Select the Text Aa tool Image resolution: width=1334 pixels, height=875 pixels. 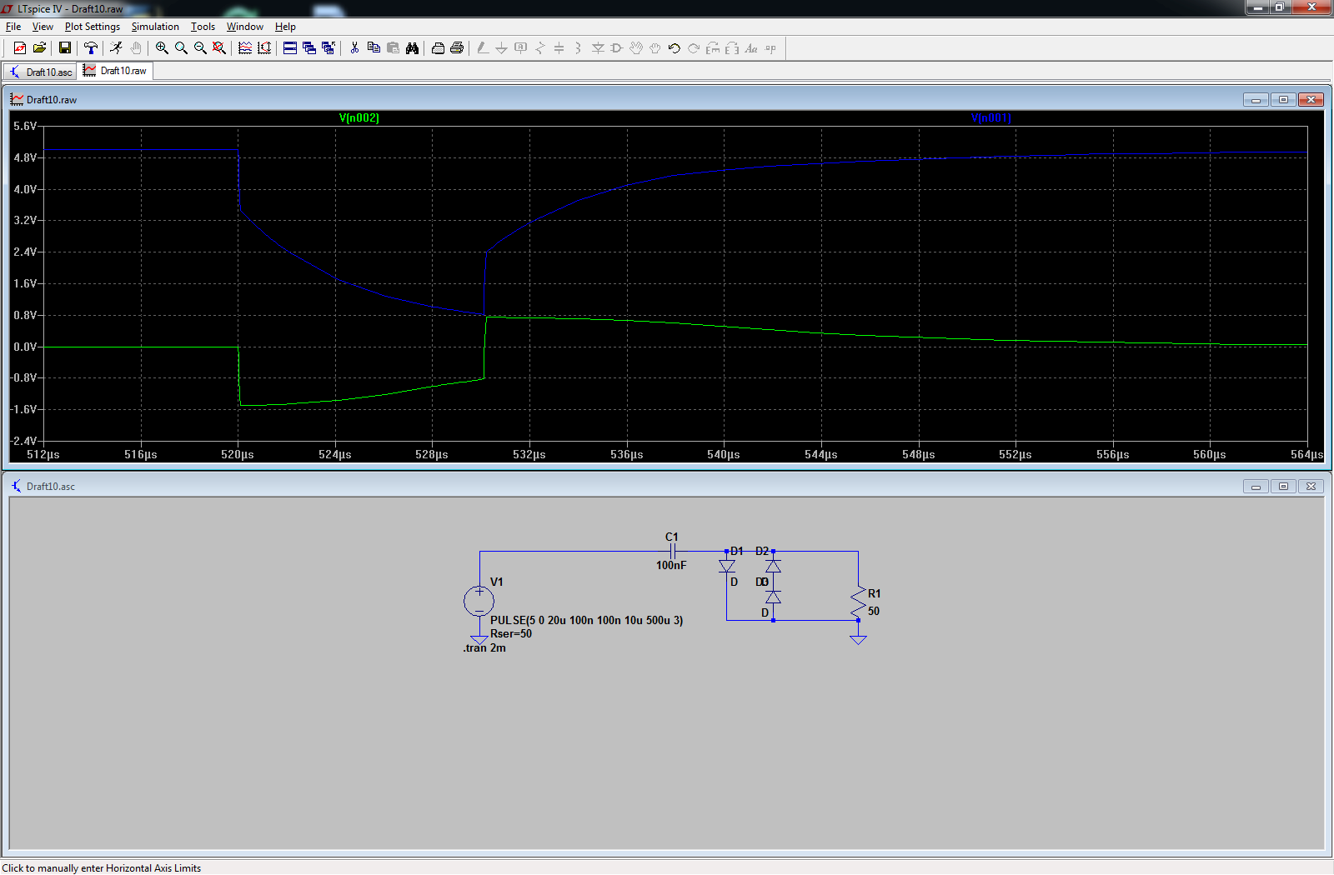(x=751, y=48)
